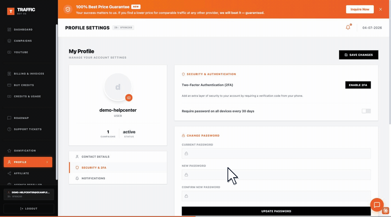Open the chat support bubble
Screen dimensions: 391x217
(377, 205)
